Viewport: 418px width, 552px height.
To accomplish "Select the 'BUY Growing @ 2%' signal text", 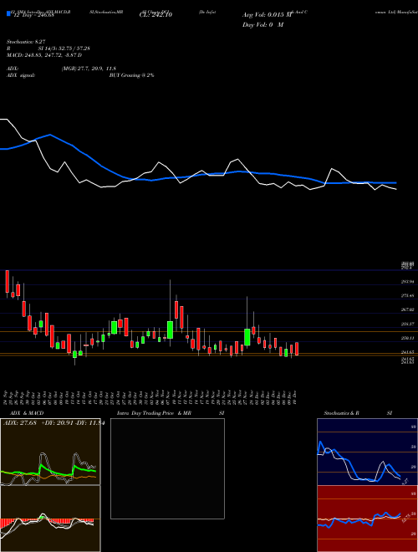I will click(x=131, y=75).
